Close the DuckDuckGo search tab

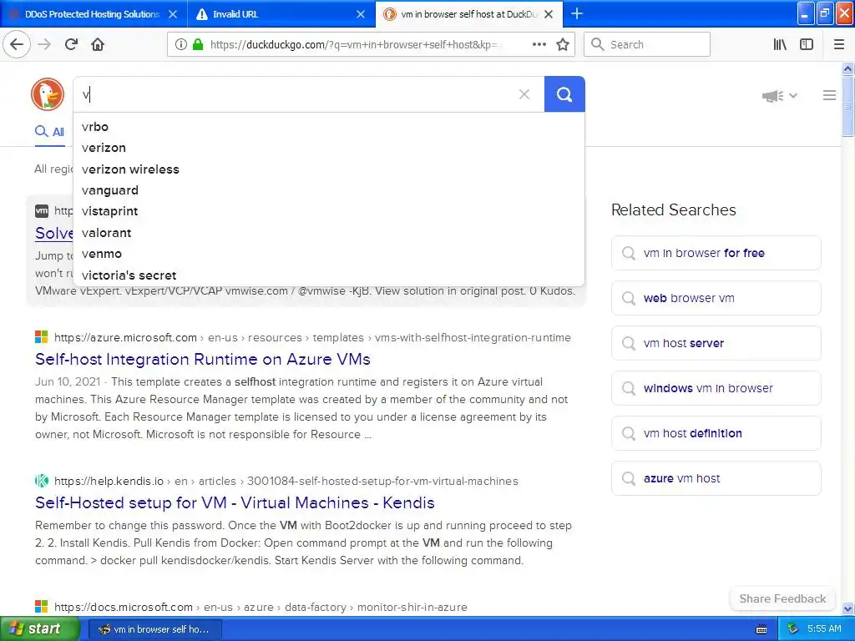pos(549,14)
